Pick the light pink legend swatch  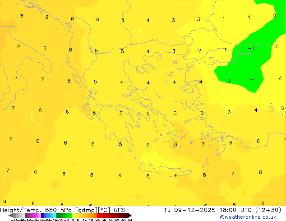[39, 215]
